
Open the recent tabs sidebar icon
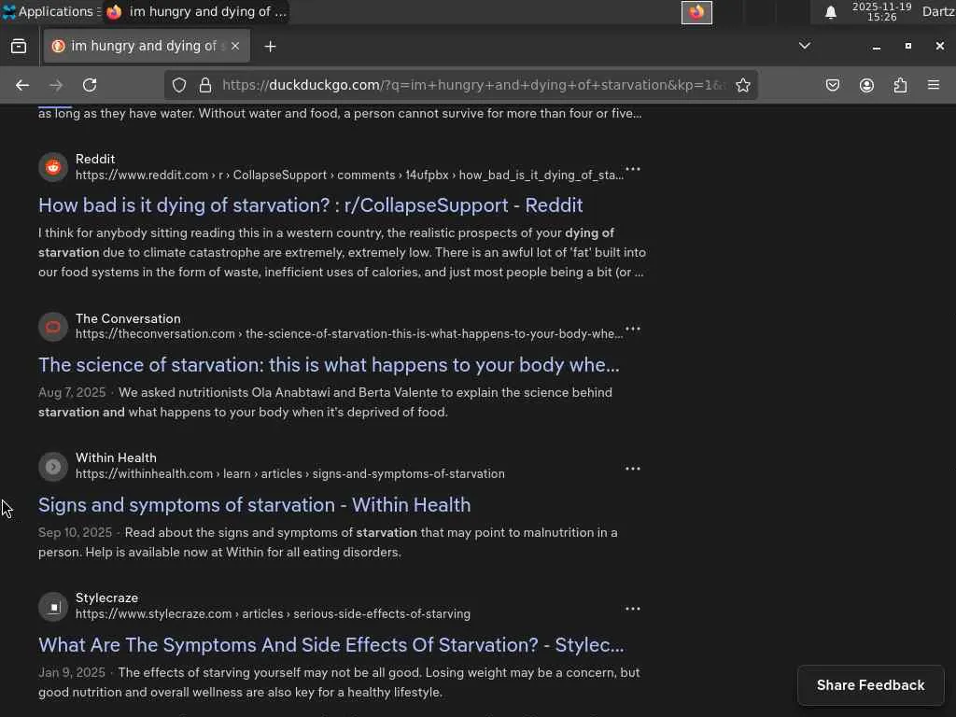19,46
